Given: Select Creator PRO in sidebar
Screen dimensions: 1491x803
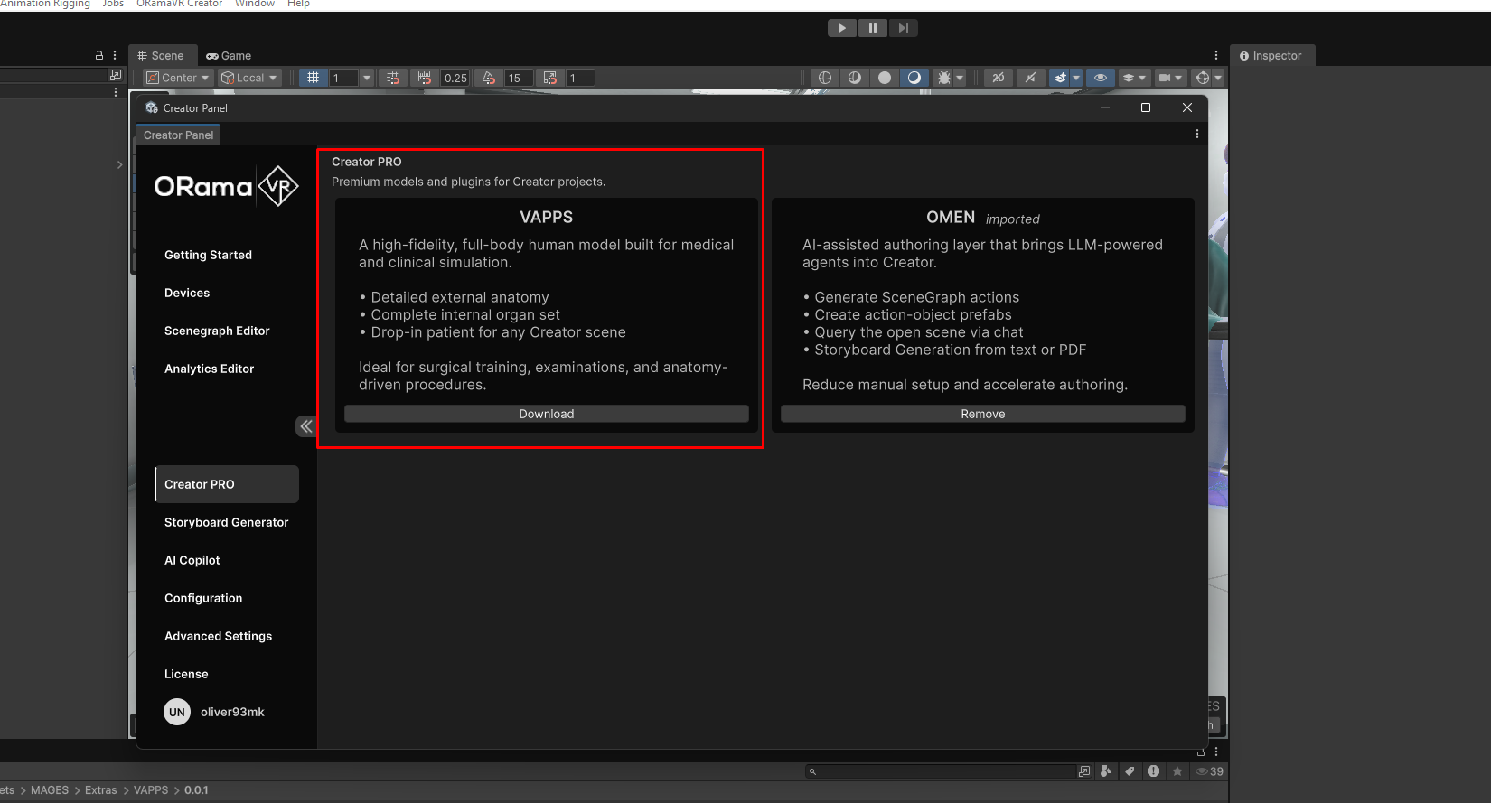Looking at the screenshot, I should [227, 484].
